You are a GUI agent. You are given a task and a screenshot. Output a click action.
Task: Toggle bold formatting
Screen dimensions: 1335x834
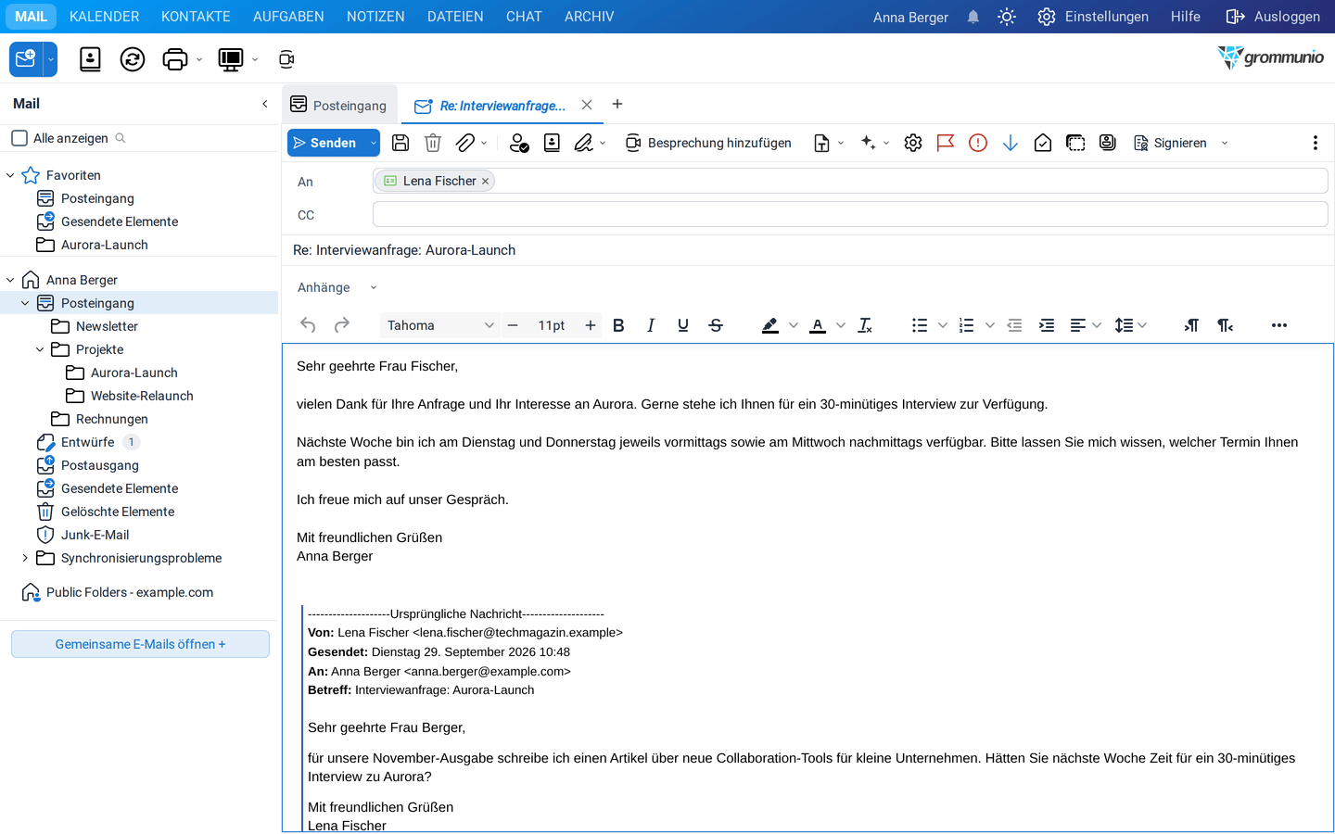[618, 325]
